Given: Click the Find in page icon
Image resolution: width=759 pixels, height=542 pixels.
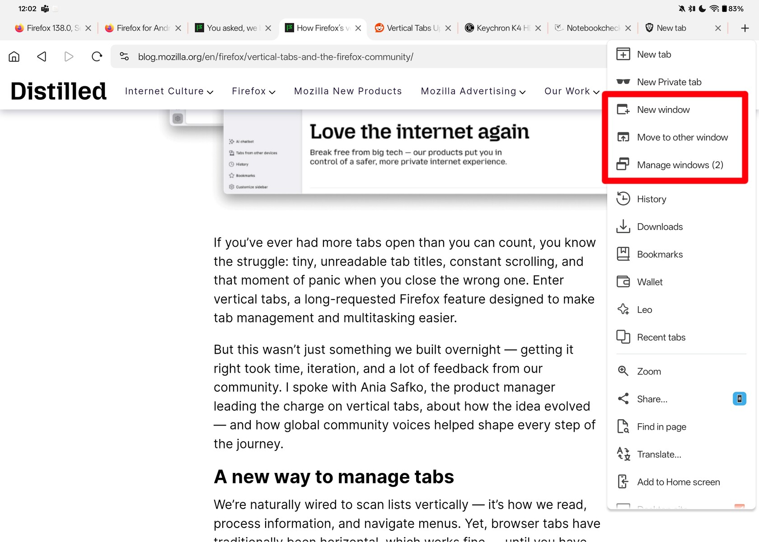Looking at the screenshot, I should 623,426.
